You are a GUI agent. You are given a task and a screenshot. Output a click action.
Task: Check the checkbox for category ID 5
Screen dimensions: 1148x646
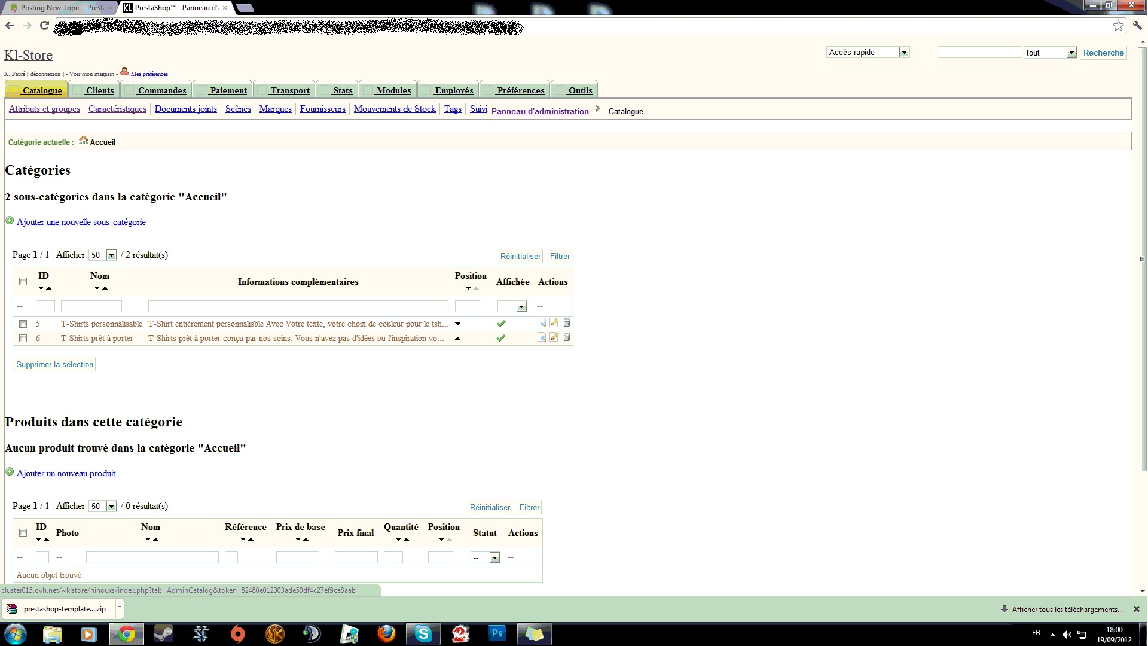pyautogui.click(x=23, y=324)
